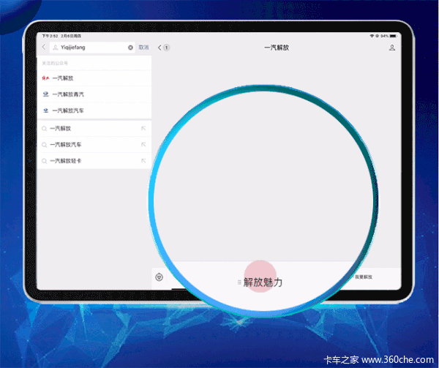Open the profile icon of the 一汽解放 chat

[x=392, y=48]
